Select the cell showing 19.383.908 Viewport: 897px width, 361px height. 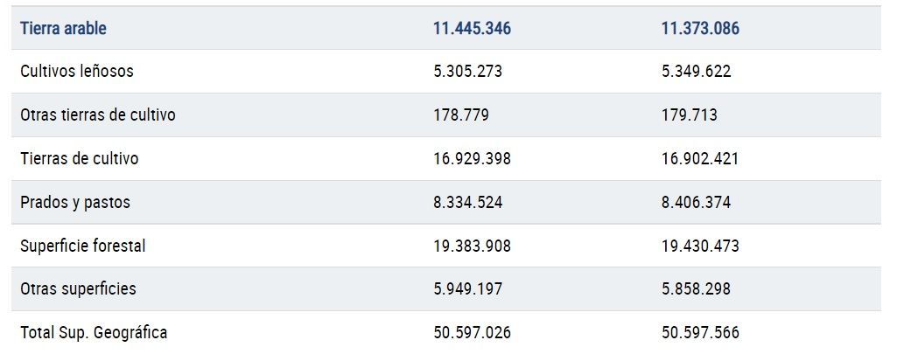472,246
